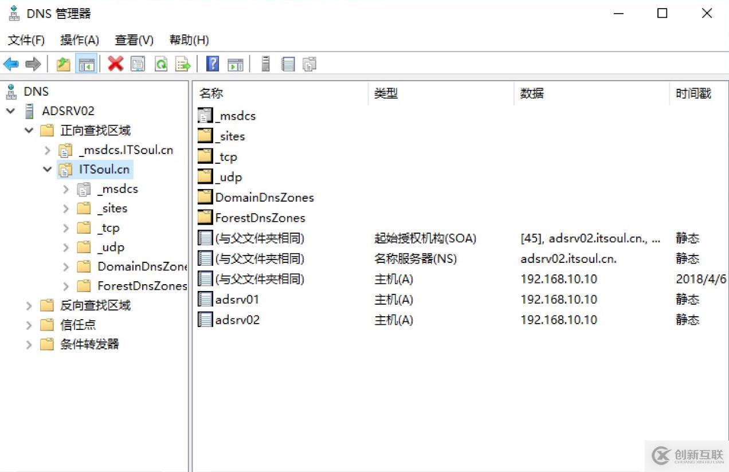Select the SOA record row icon
Viewport: 729px width, 472px height.
click(x=205, y=238)
